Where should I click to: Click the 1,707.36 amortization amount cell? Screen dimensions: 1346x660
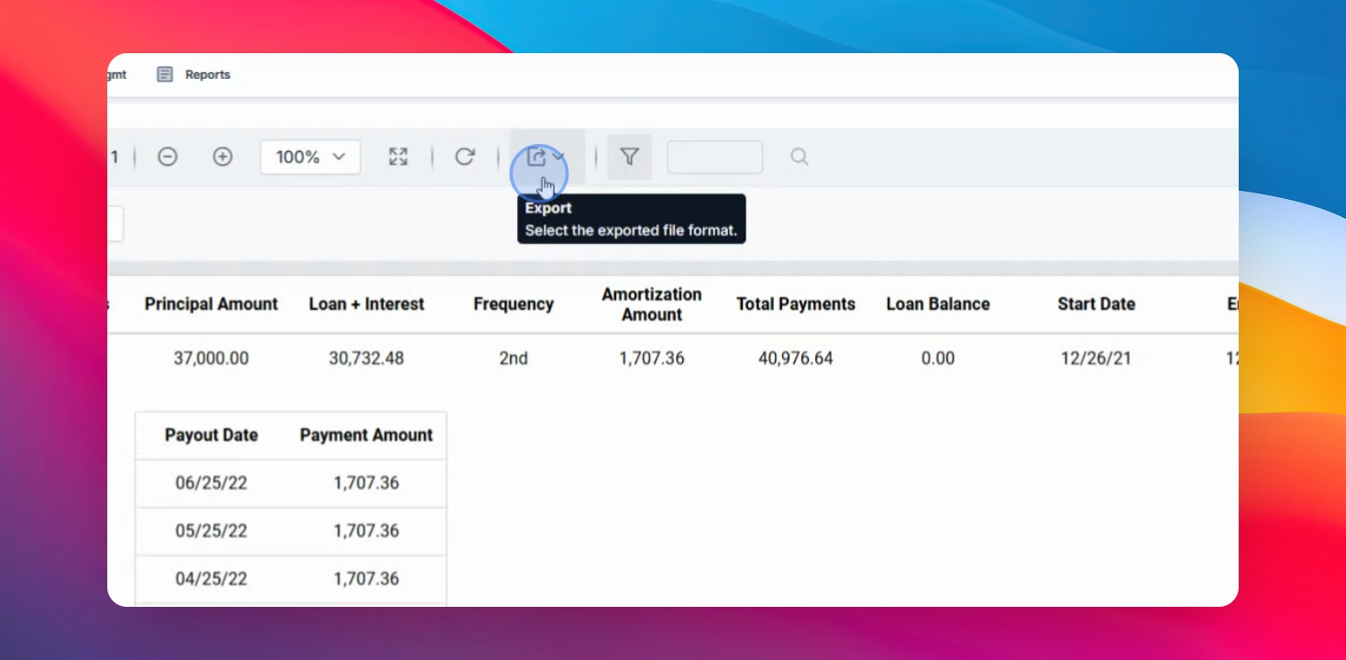[x=652, y=358]
